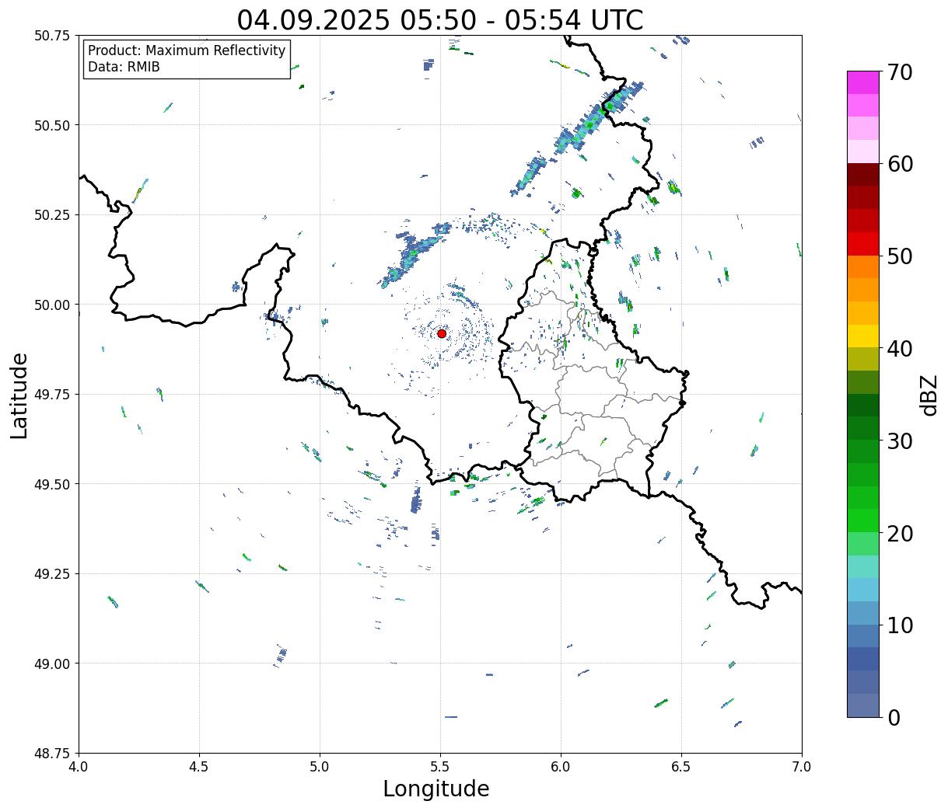Click the 'dBZ' colorbar label
The width and height of the screenshot is (948, 808).
tap(929, 395)
